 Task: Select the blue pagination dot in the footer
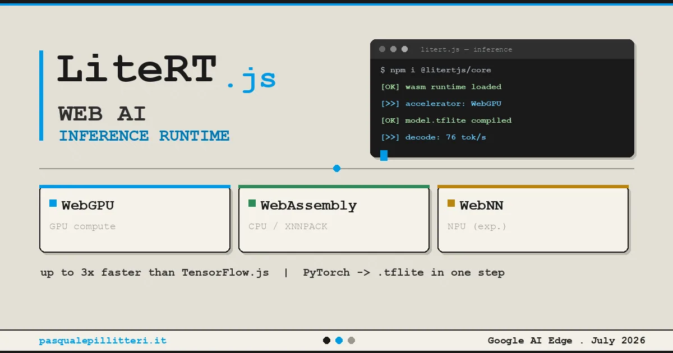tap(339, 340)
